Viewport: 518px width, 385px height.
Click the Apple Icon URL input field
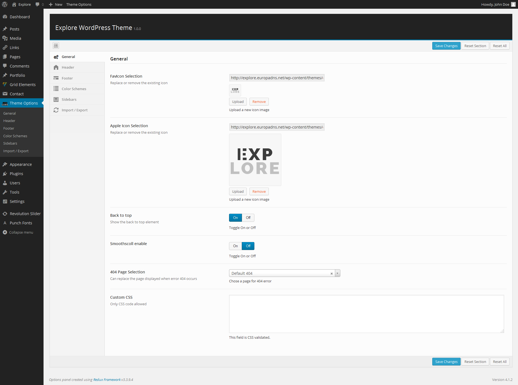pos(277,127)
